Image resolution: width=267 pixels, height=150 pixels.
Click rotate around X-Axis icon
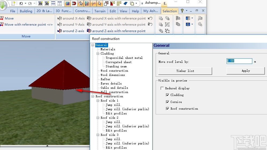coord(60,18)
